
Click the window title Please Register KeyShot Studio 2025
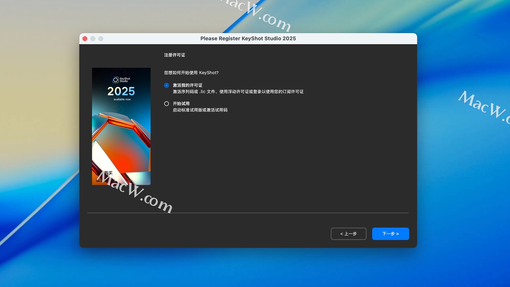click(248, 39)
